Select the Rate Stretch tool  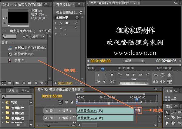click(x=167, y=117)
